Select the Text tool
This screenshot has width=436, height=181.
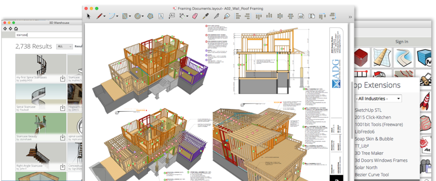(x=160, y=16)
